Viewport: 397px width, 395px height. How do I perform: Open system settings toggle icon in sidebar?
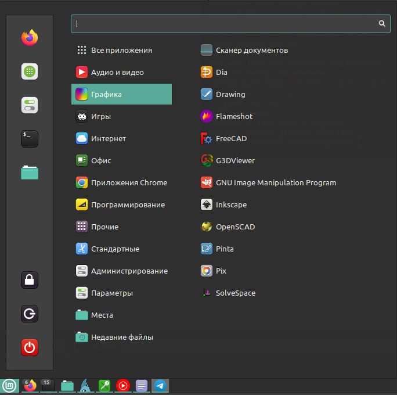point(30,105)
